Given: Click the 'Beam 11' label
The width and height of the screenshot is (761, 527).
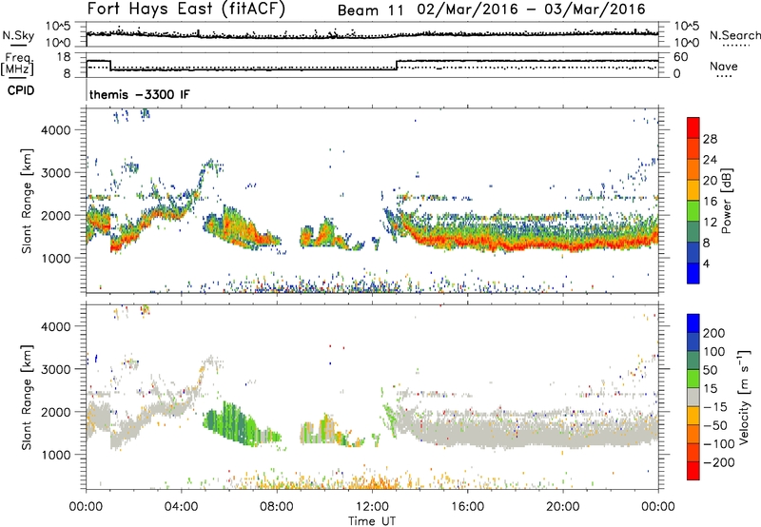Looking at the screenshot, I should [370, 10].
